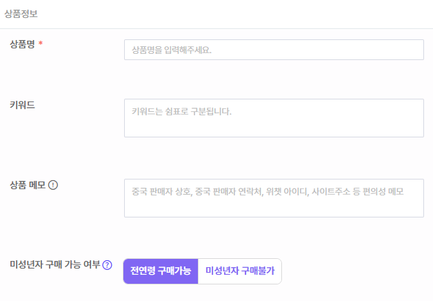This screenshot has height=301, width=433.
Task: Click the 미성년자 구매 가능 여부 label
Action: [54, 265]
